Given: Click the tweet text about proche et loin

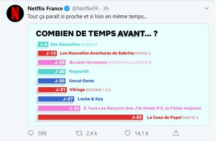Looking at the screenshot, I should (87, 16).
